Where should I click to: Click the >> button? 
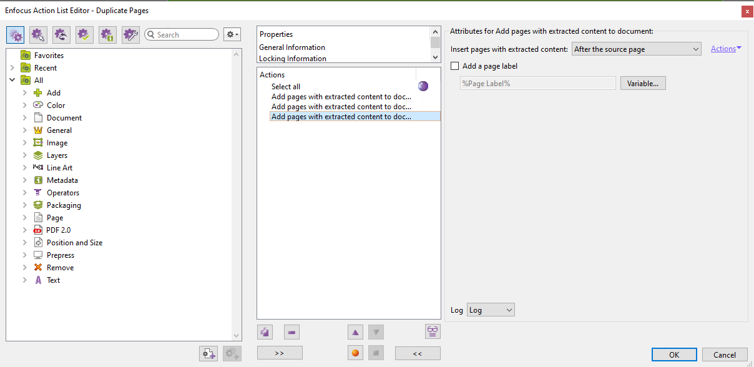click(280, 353)
